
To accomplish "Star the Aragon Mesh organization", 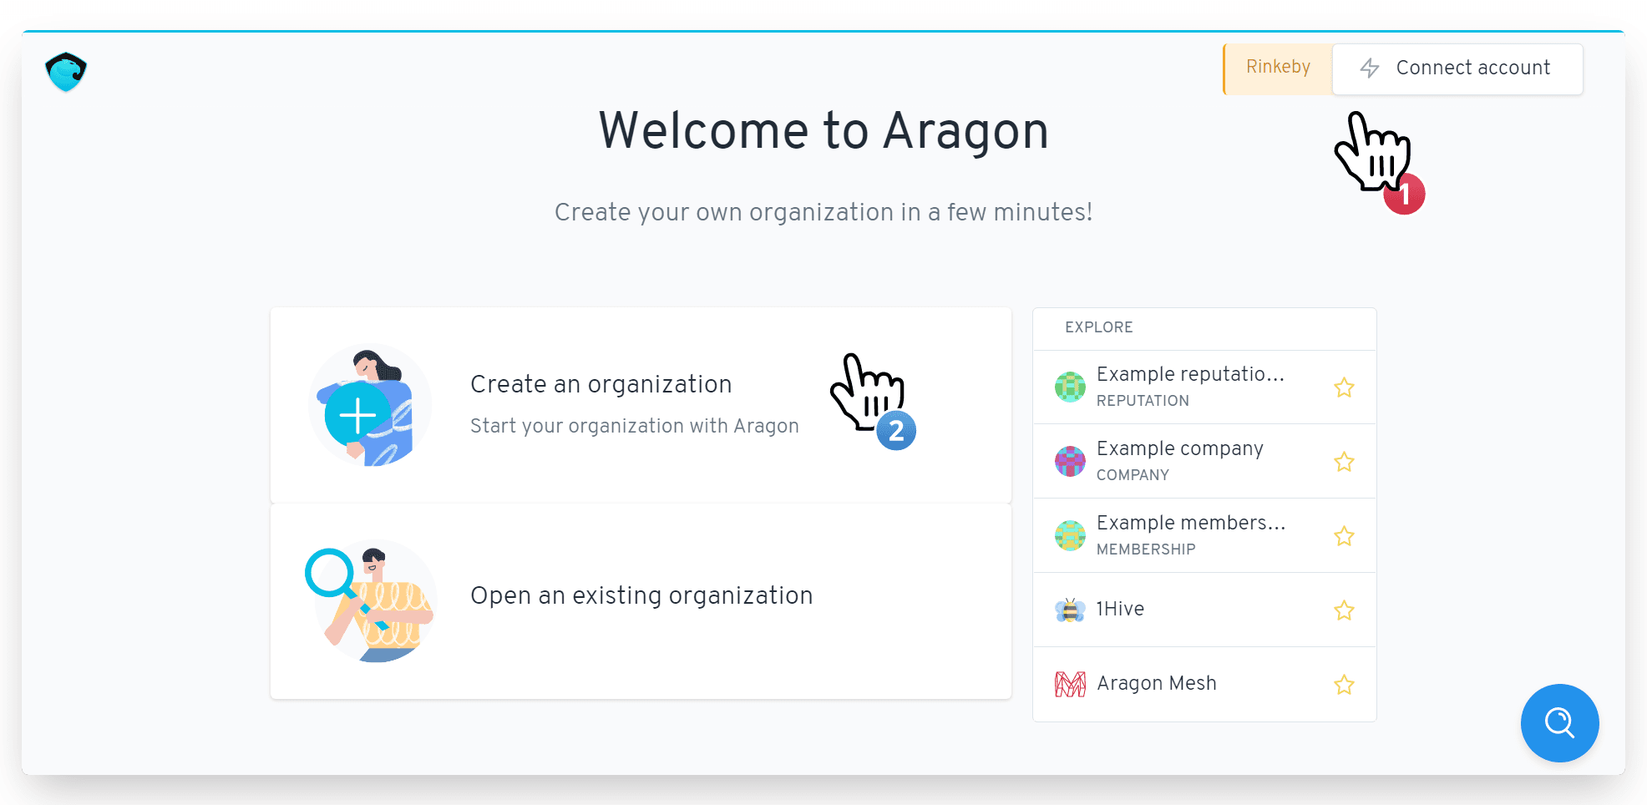I will pos(1344,685).
